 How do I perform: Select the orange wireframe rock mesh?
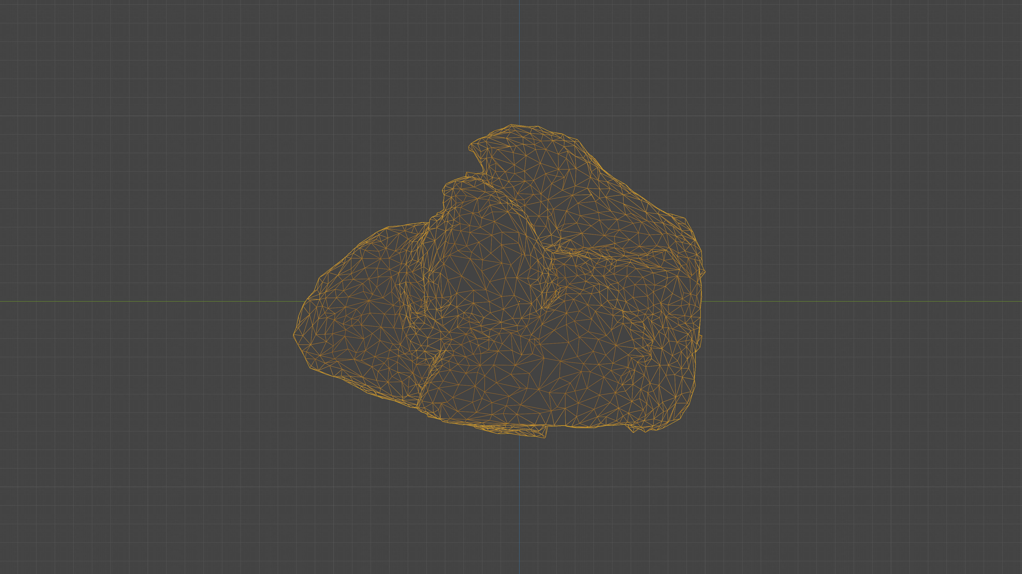[x=499, y=281]
